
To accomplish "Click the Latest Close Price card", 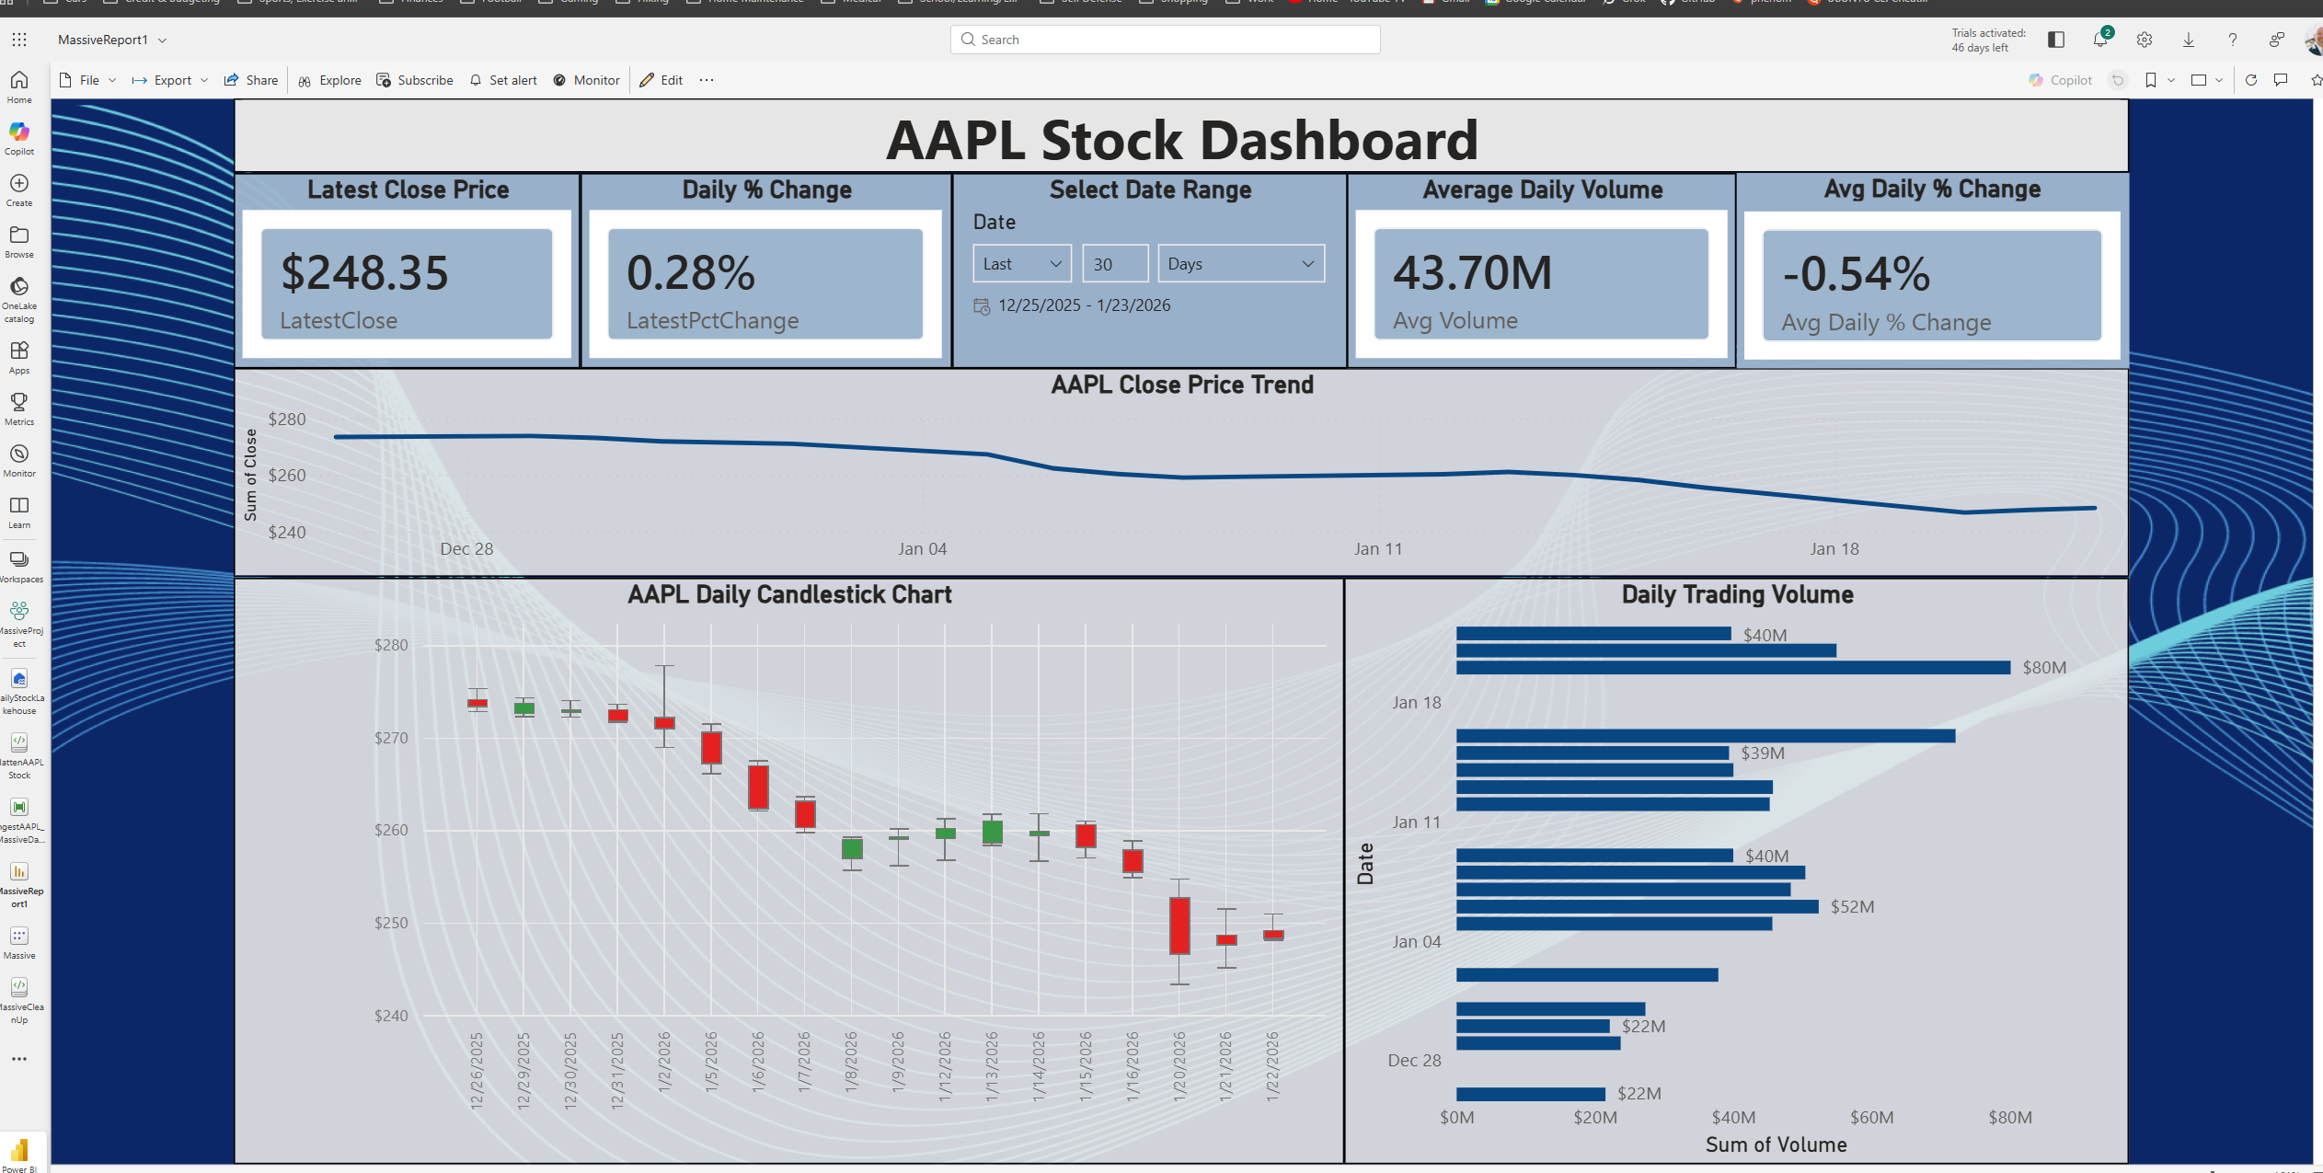I will coord(407,283).
